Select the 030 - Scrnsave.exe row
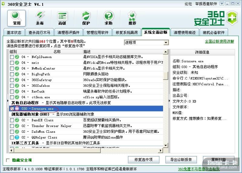This screenshot has height=173, width=242. tap(86, 109)
